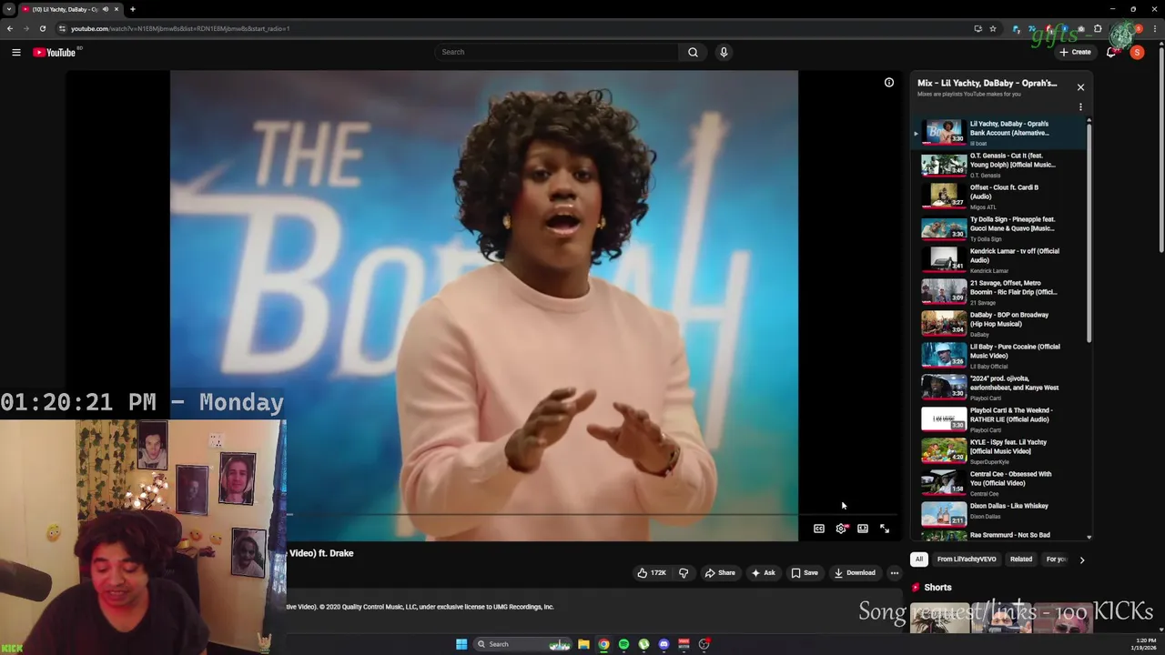Image resolution: width=1165 pixels, height=655 pixels.
Task: Open browser tab search dropdown
Action: (x=8, y=9)
